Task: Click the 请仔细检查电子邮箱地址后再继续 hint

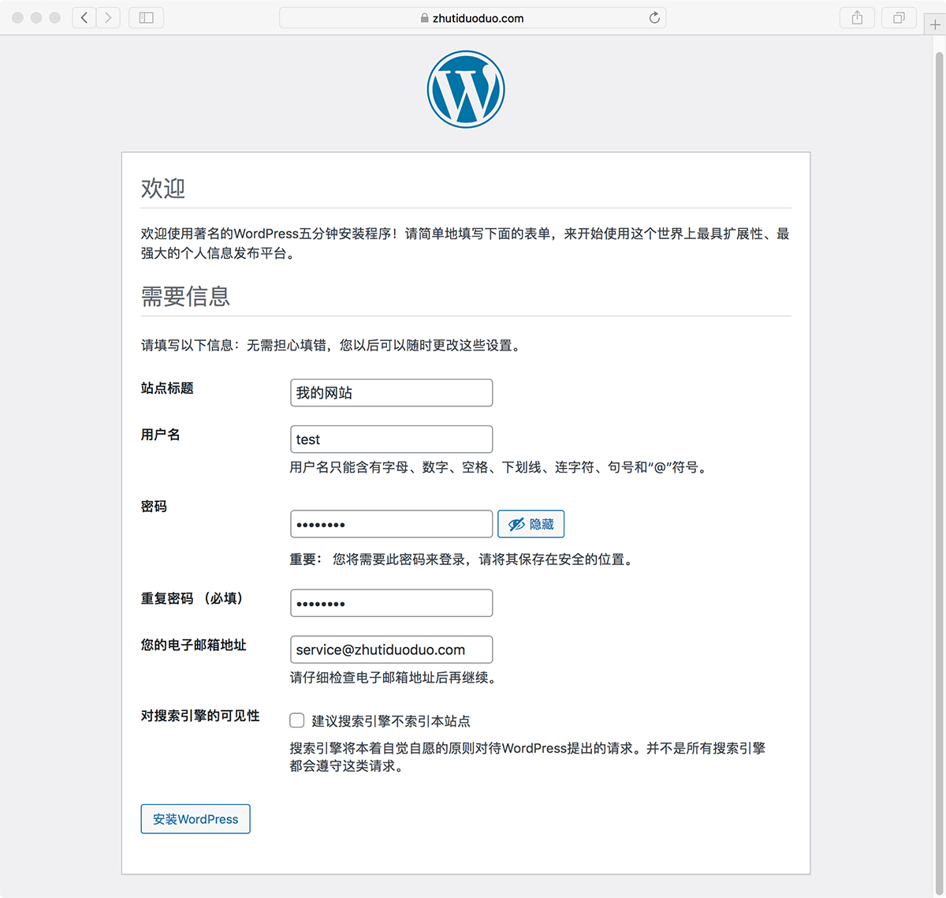Action: (x=394, y=678)
